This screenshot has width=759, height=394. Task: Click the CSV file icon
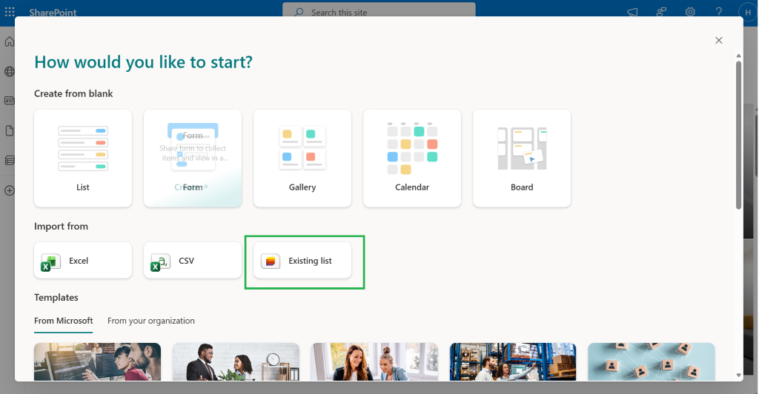click(160, 261)
